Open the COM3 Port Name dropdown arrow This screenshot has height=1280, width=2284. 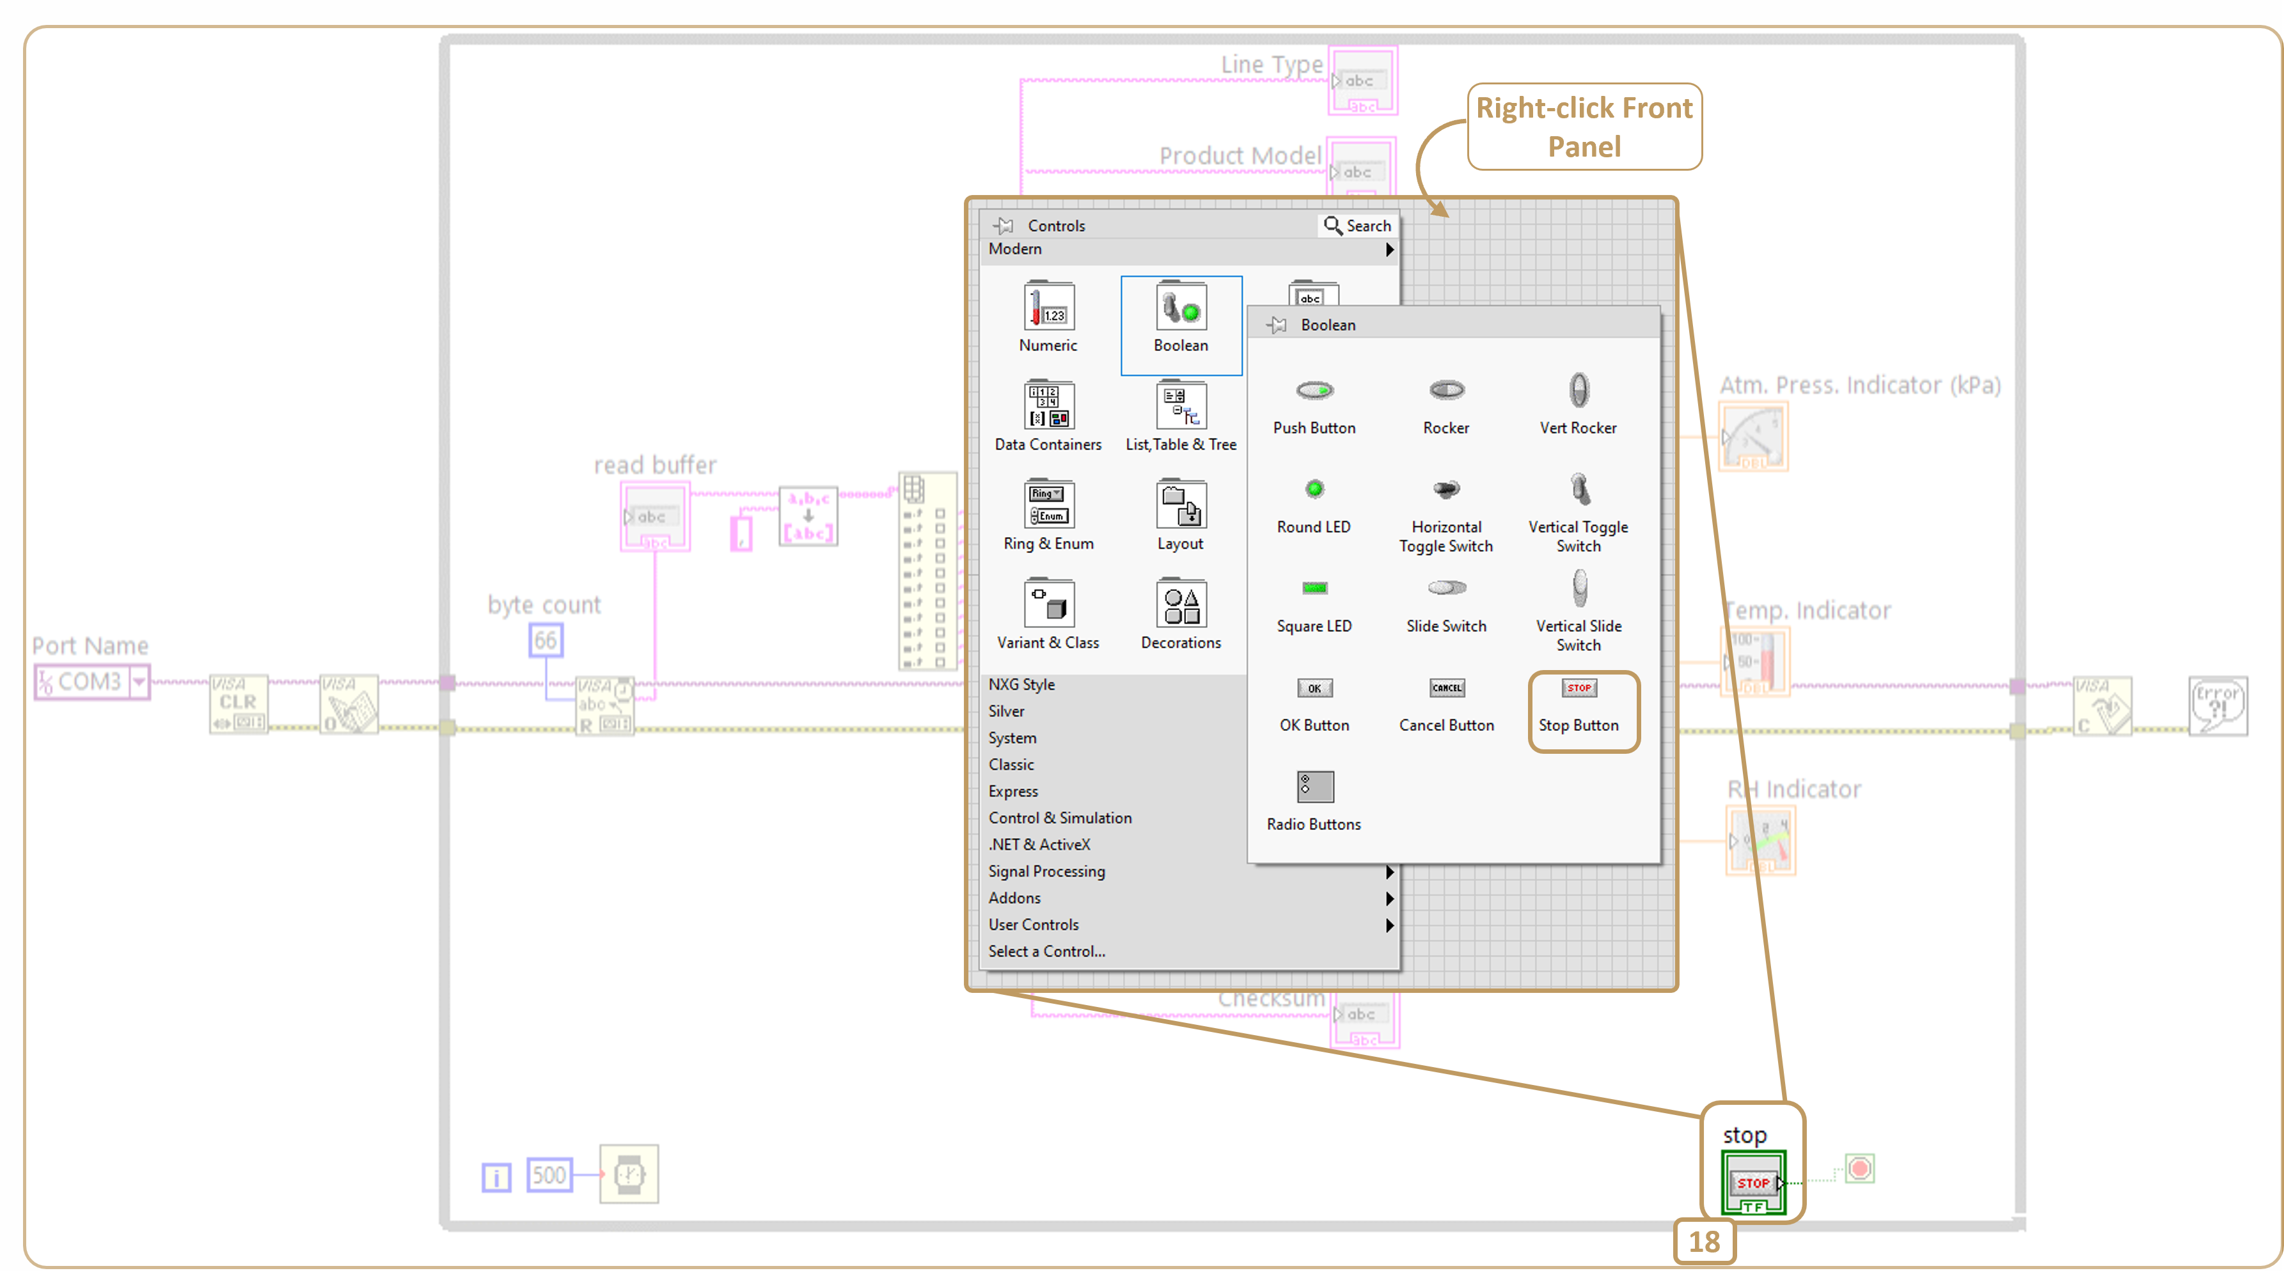[139, 682]
